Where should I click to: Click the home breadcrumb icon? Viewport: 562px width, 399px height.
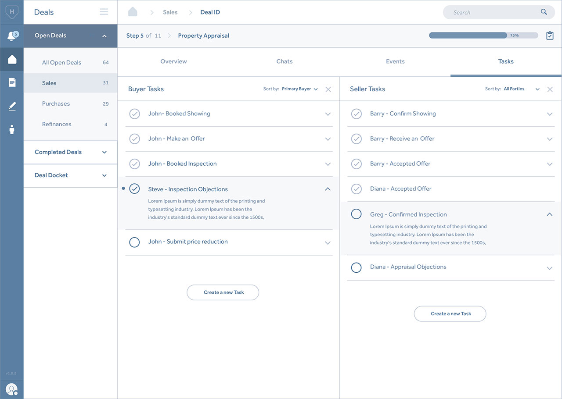133,12
